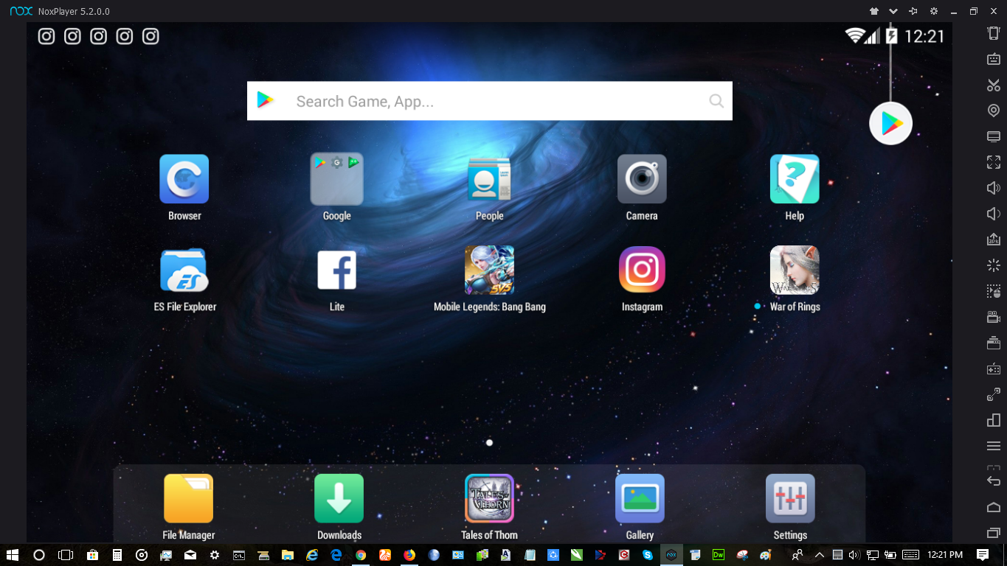Open the Browser app

184,179
